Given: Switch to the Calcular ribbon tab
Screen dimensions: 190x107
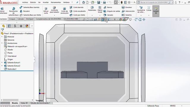Looking at the screenshot, I should [x=20, y=19].
